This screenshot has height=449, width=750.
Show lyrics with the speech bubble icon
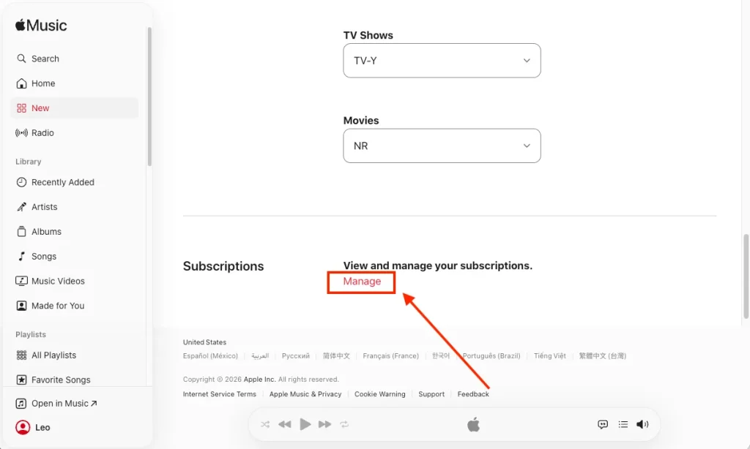pyautogui.click(x=603, y=424)
